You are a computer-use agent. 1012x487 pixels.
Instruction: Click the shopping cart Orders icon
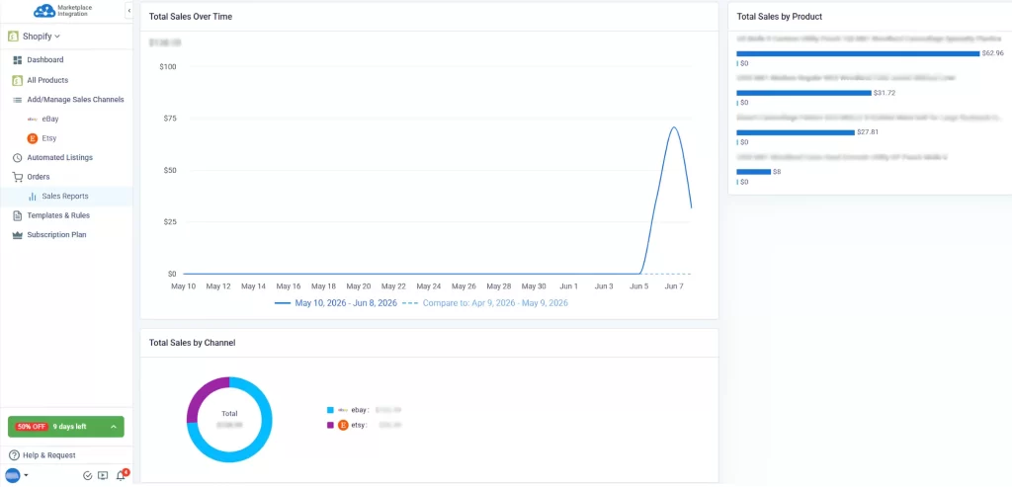pyautogui.click(x=18, y=177)
